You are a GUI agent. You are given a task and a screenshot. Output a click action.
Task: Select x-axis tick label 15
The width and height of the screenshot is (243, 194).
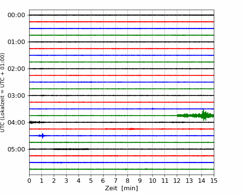(x=214, y=181)
